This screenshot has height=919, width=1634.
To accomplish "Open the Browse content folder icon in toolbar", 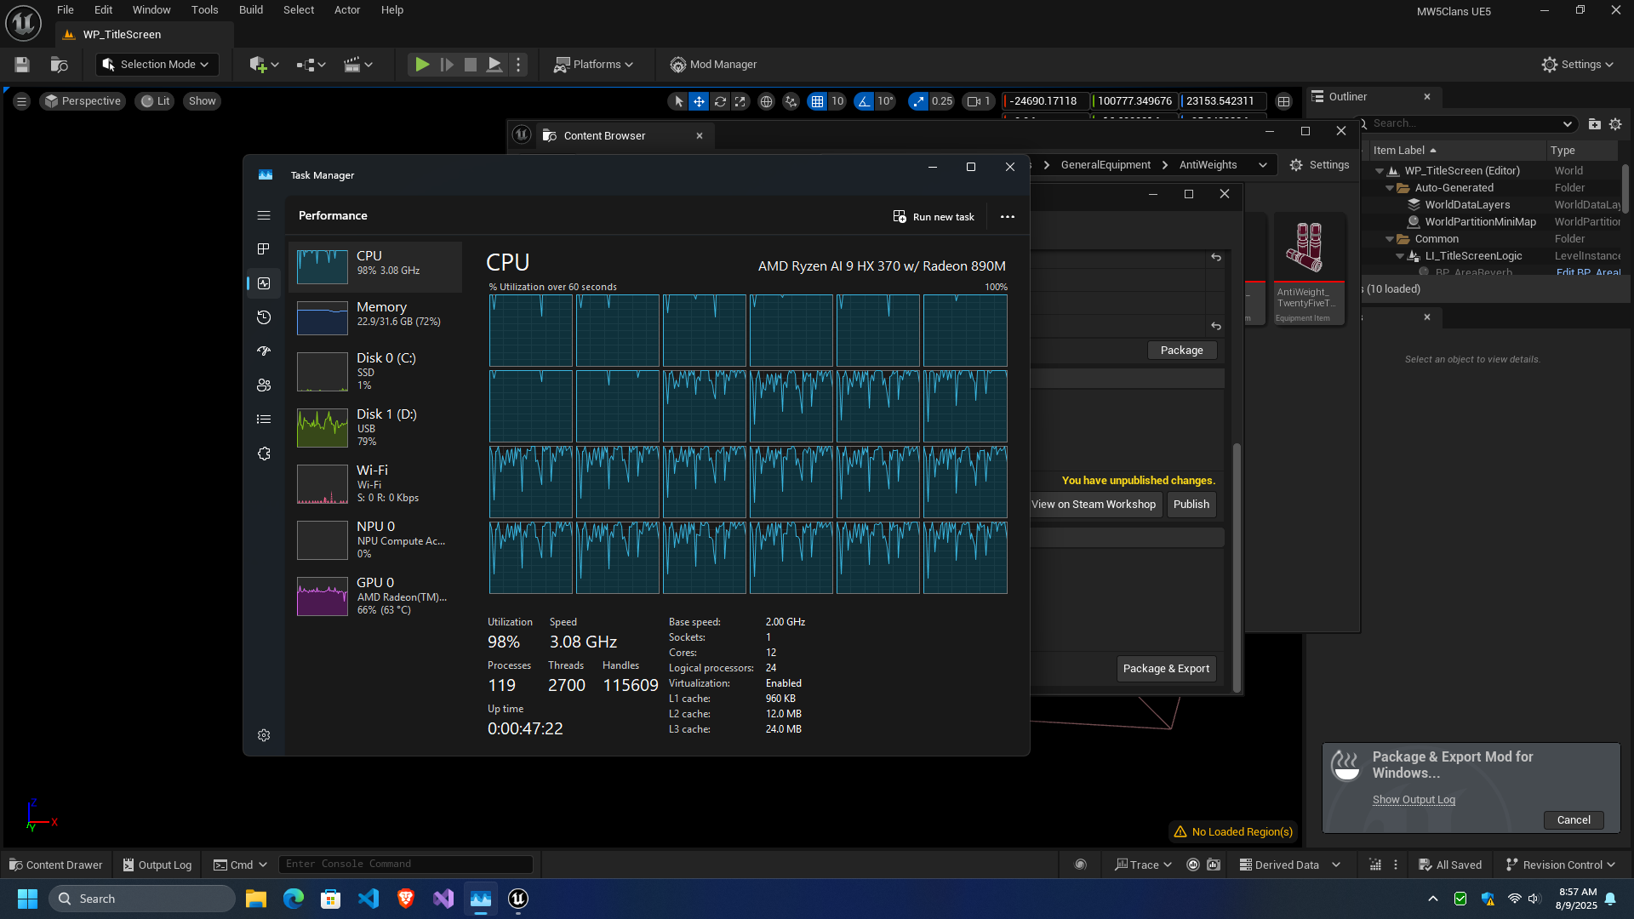I will point(59,65).
